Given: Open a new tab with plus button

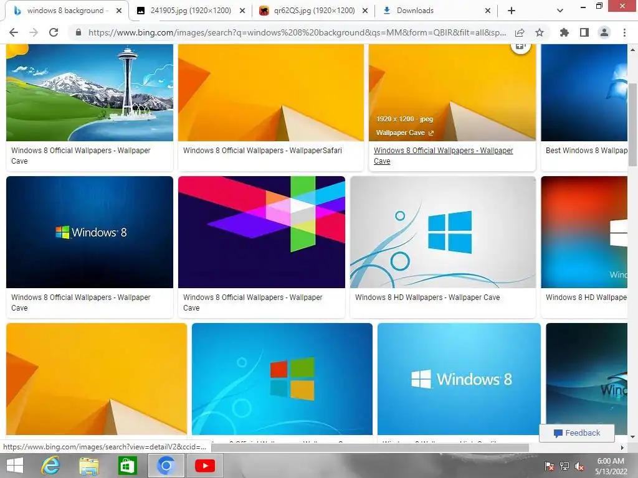Looking at the screenshot, I should click(512, 11).
